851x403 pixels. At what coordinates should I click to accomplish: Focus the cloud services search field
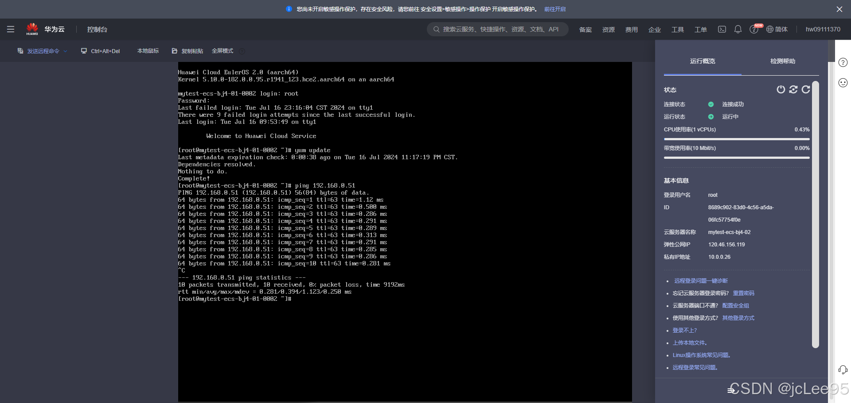[498, 29]
